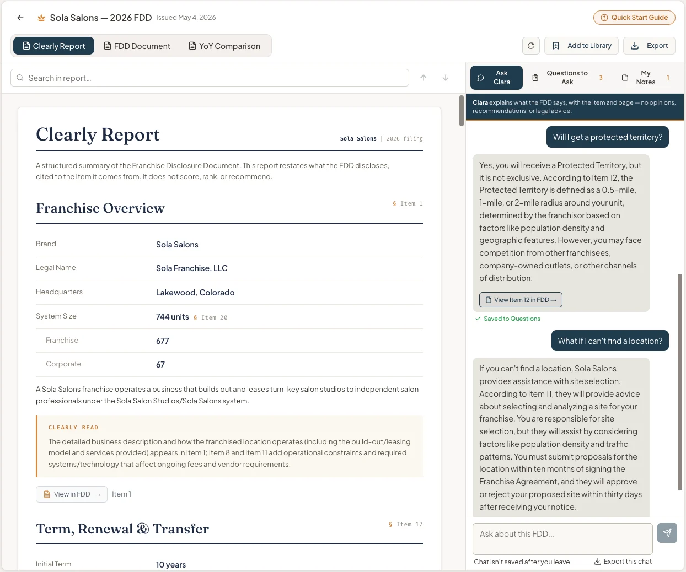The height and width of the screenshot is (572, 686).
Task: Click Export this chat
Action: [623, 562]
